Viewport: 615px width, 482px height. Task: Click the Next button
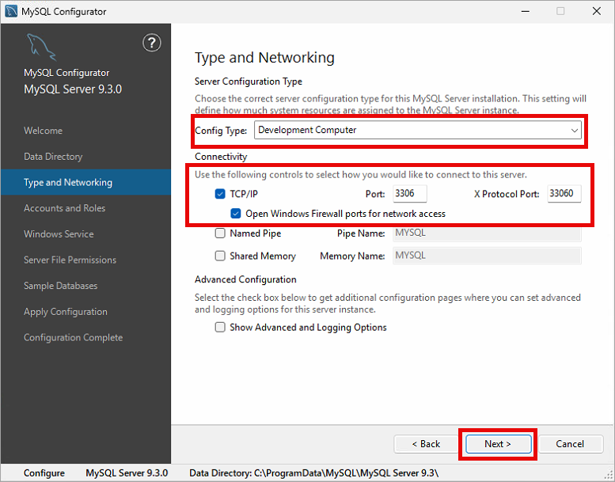(498, 444)
